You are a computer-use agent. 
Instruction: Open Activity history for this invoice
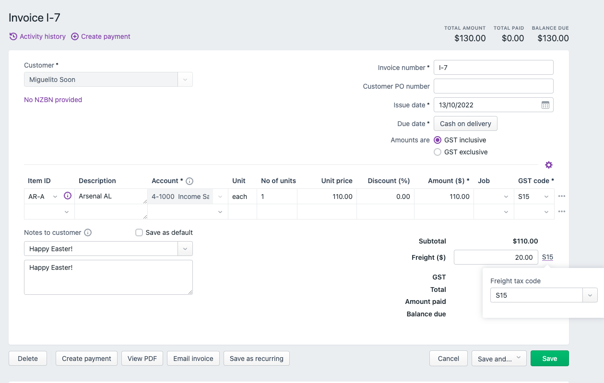37,36
